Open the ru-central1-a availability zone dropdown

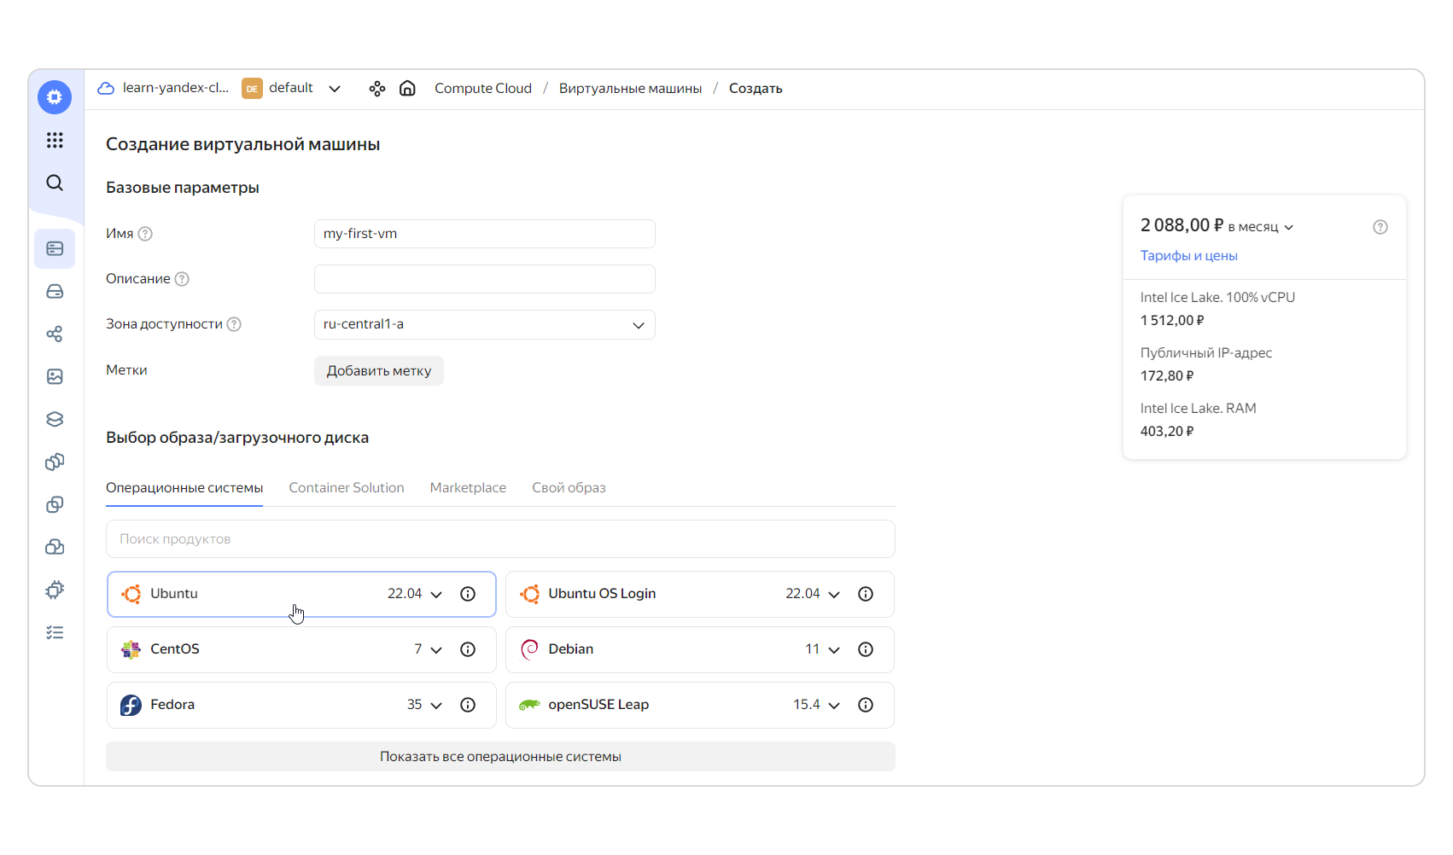pos(485,324)
